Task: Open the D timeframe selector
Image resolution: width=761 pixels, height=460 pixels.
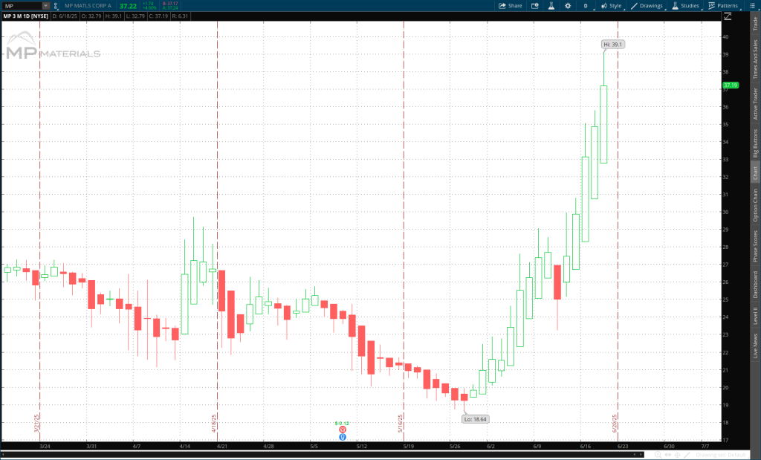Action: coord(586,6)
